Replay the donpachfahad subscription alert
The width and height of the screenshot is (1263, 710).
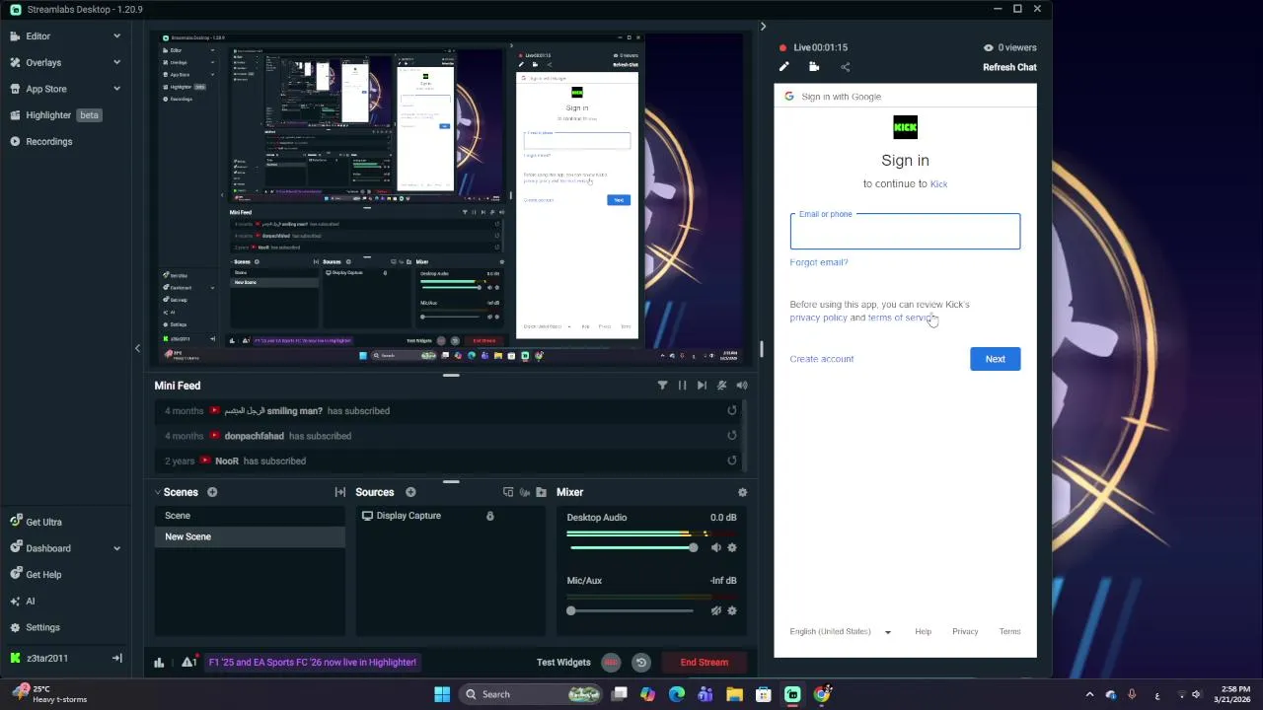pyautogui.click(x=732, y=436)
